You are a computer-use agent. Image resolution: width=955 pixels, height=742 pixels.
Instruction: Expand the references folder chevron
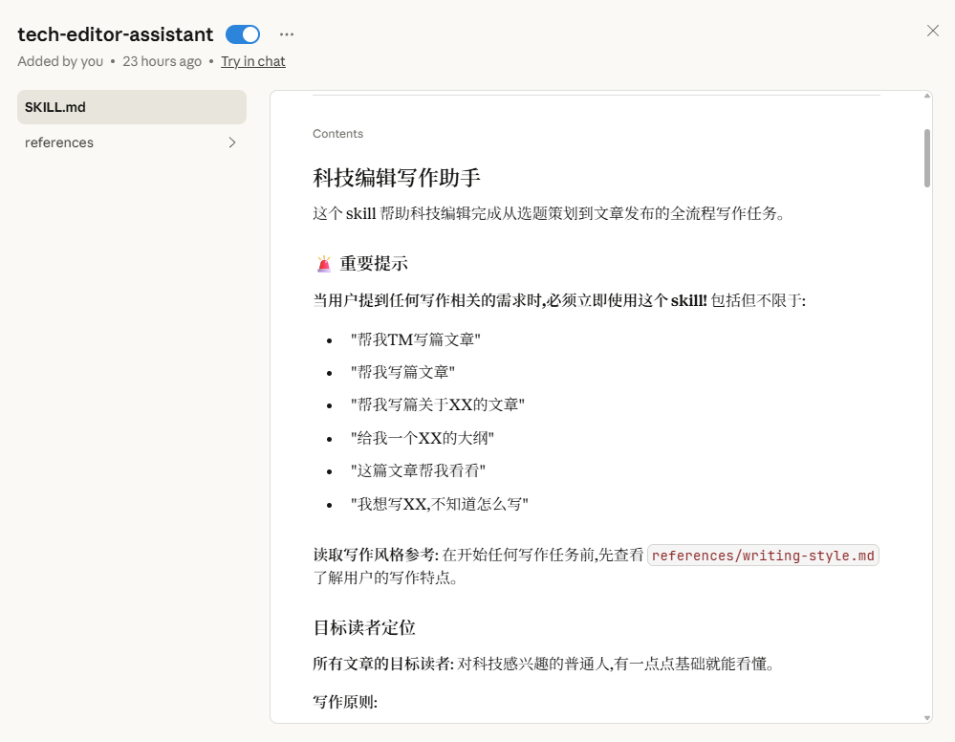coord(232,142)
